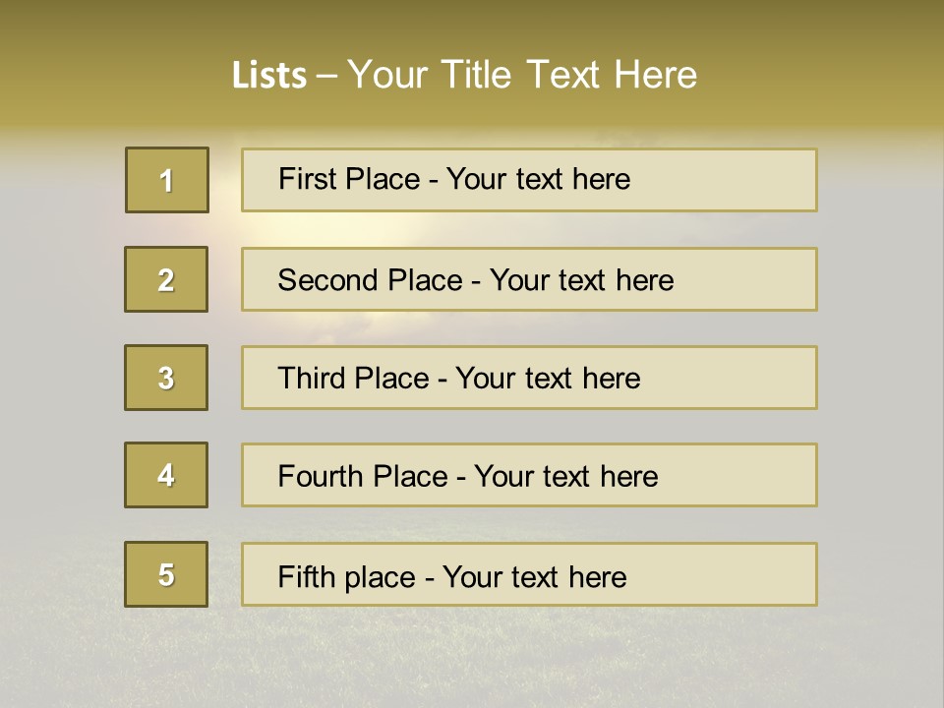This screenshot has width=944, height=708.
Task: Click the words "Fifth place"
Action: (347, 577)
